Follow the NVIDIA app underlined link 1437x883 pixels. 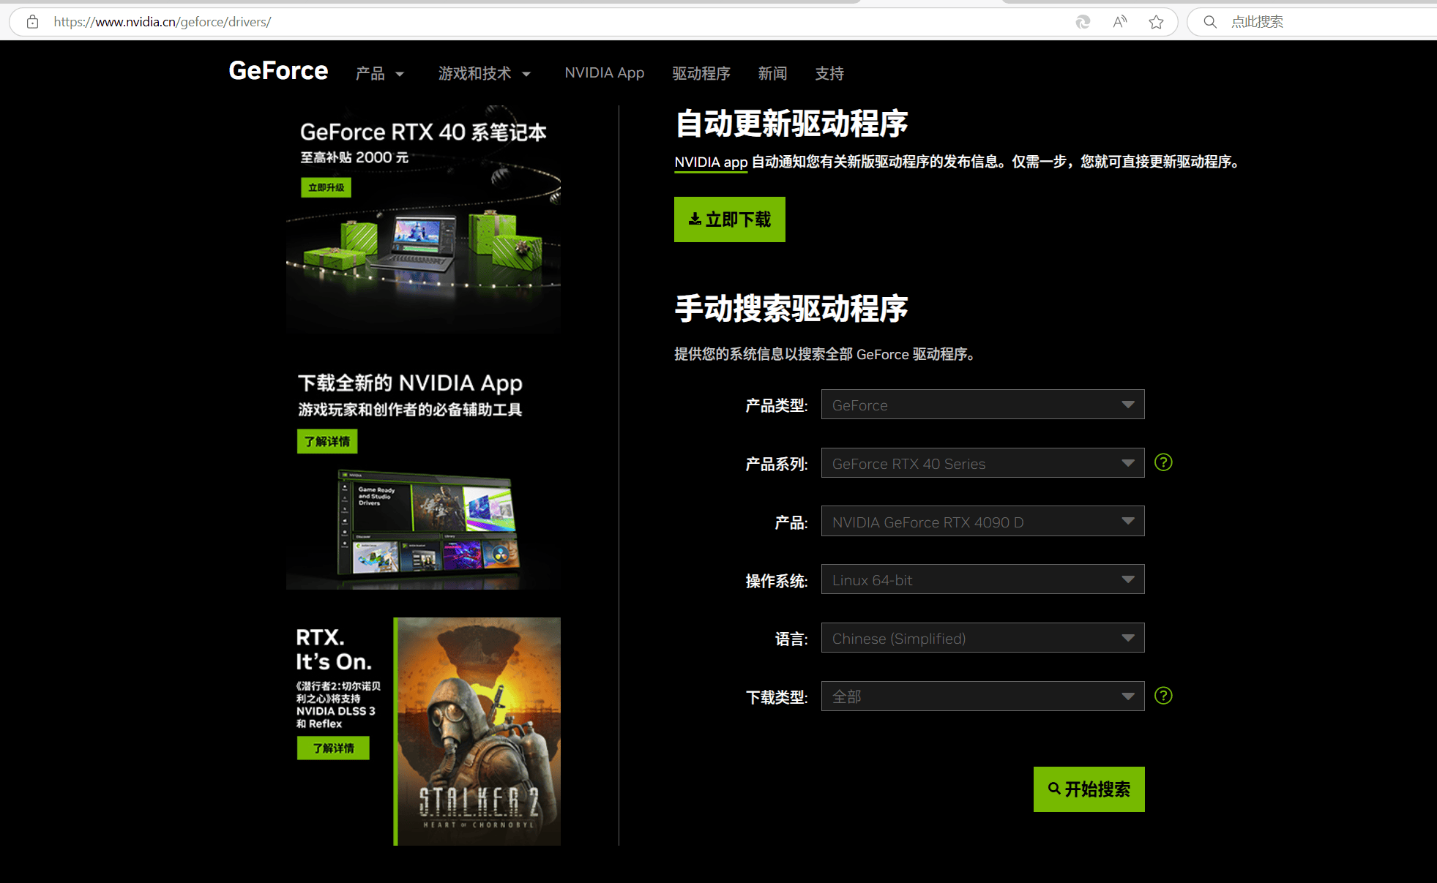(x=711, y=162)
